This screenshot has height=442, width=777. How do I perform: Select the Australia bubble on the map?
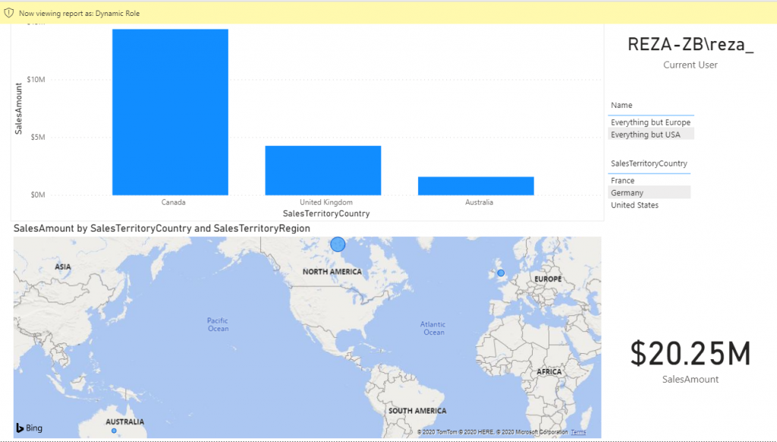[114, 431]
